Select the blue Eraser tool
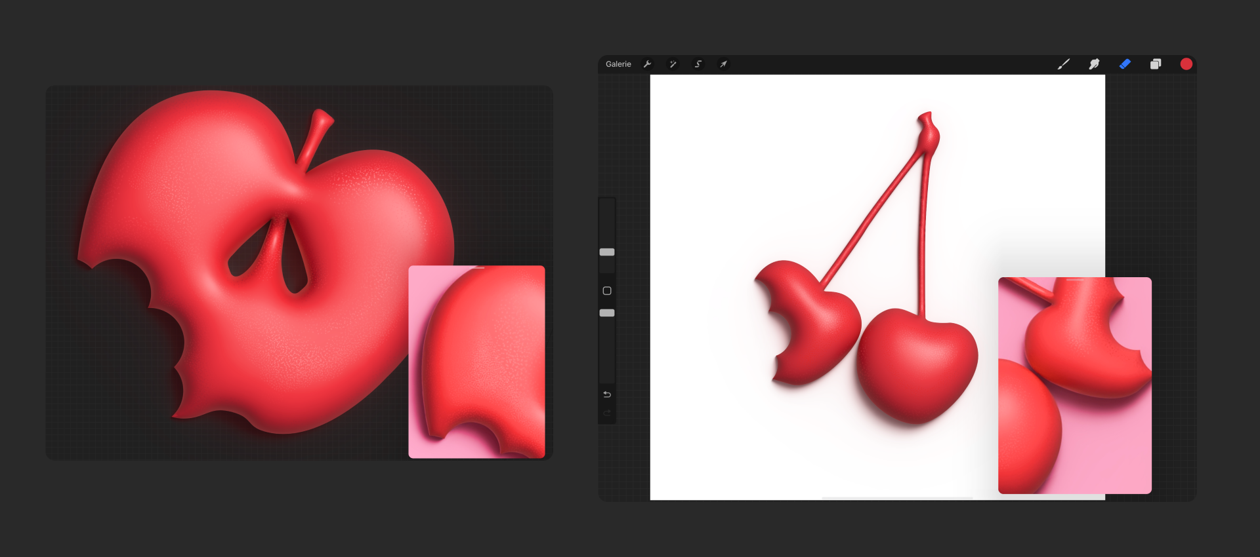Viewport: 1260px width, 557px height. [x=1125, y=64]
